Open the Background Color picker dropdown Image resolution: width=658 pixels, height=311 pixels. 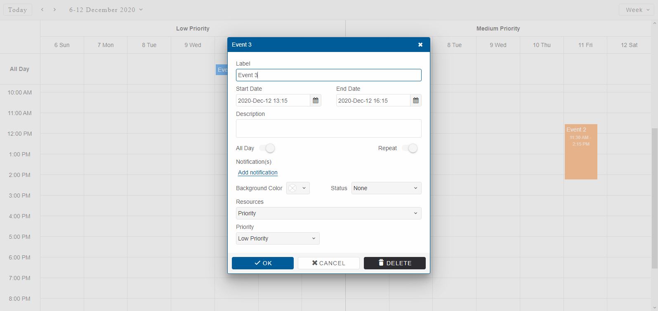pyautogui.click(x=298, y=188)
